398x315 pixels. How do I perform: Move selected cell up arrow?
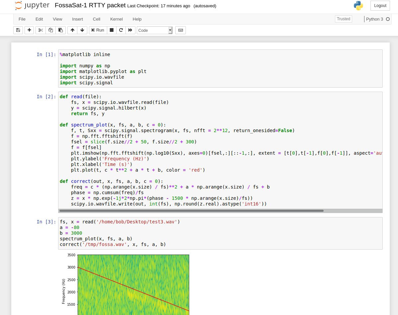pos(72,30)
